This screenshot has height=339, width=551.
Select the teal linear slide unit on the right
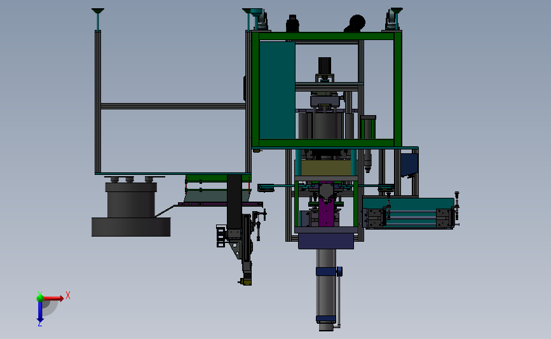(x=409, y=213)
